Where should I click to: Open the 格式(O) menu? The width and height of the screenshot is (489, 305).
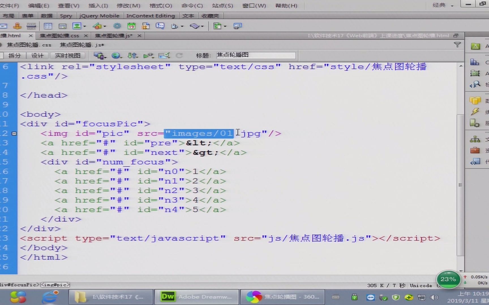(x=160, y=6)
